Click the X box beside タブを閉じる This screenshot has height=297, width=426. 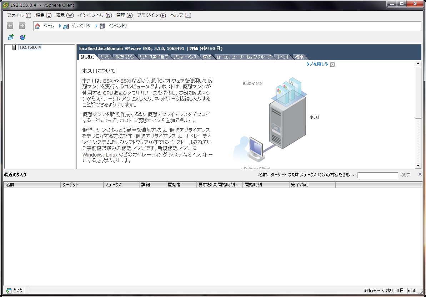(332, 65)
